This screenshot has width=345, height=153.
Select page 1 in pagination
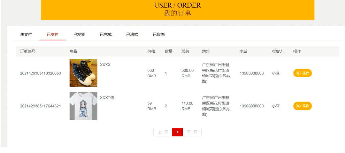click(x=177, y=132)
